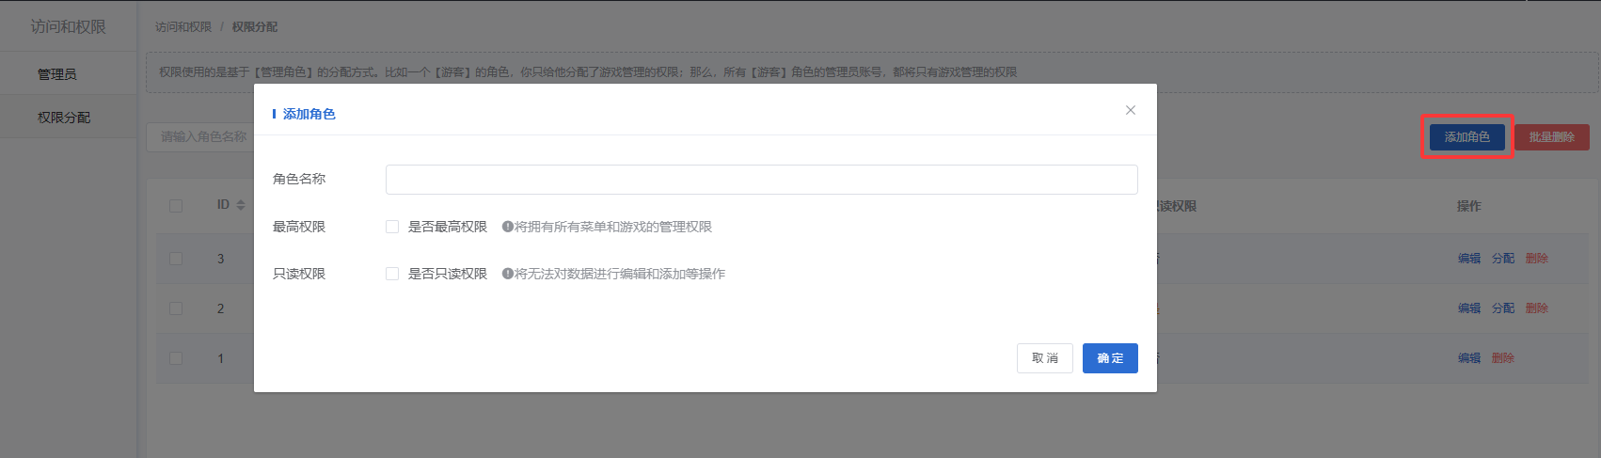Click the 批量删除 button

click(x=1551, y=137)
